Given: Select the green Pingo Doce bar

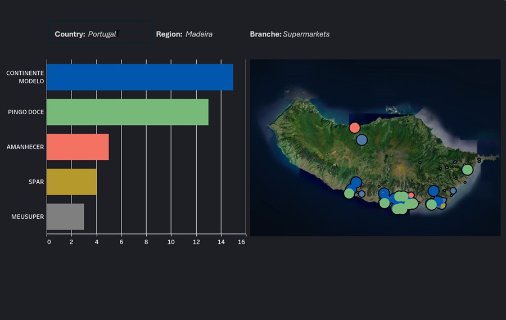Looking at the screenshot, I should (127, 112).
